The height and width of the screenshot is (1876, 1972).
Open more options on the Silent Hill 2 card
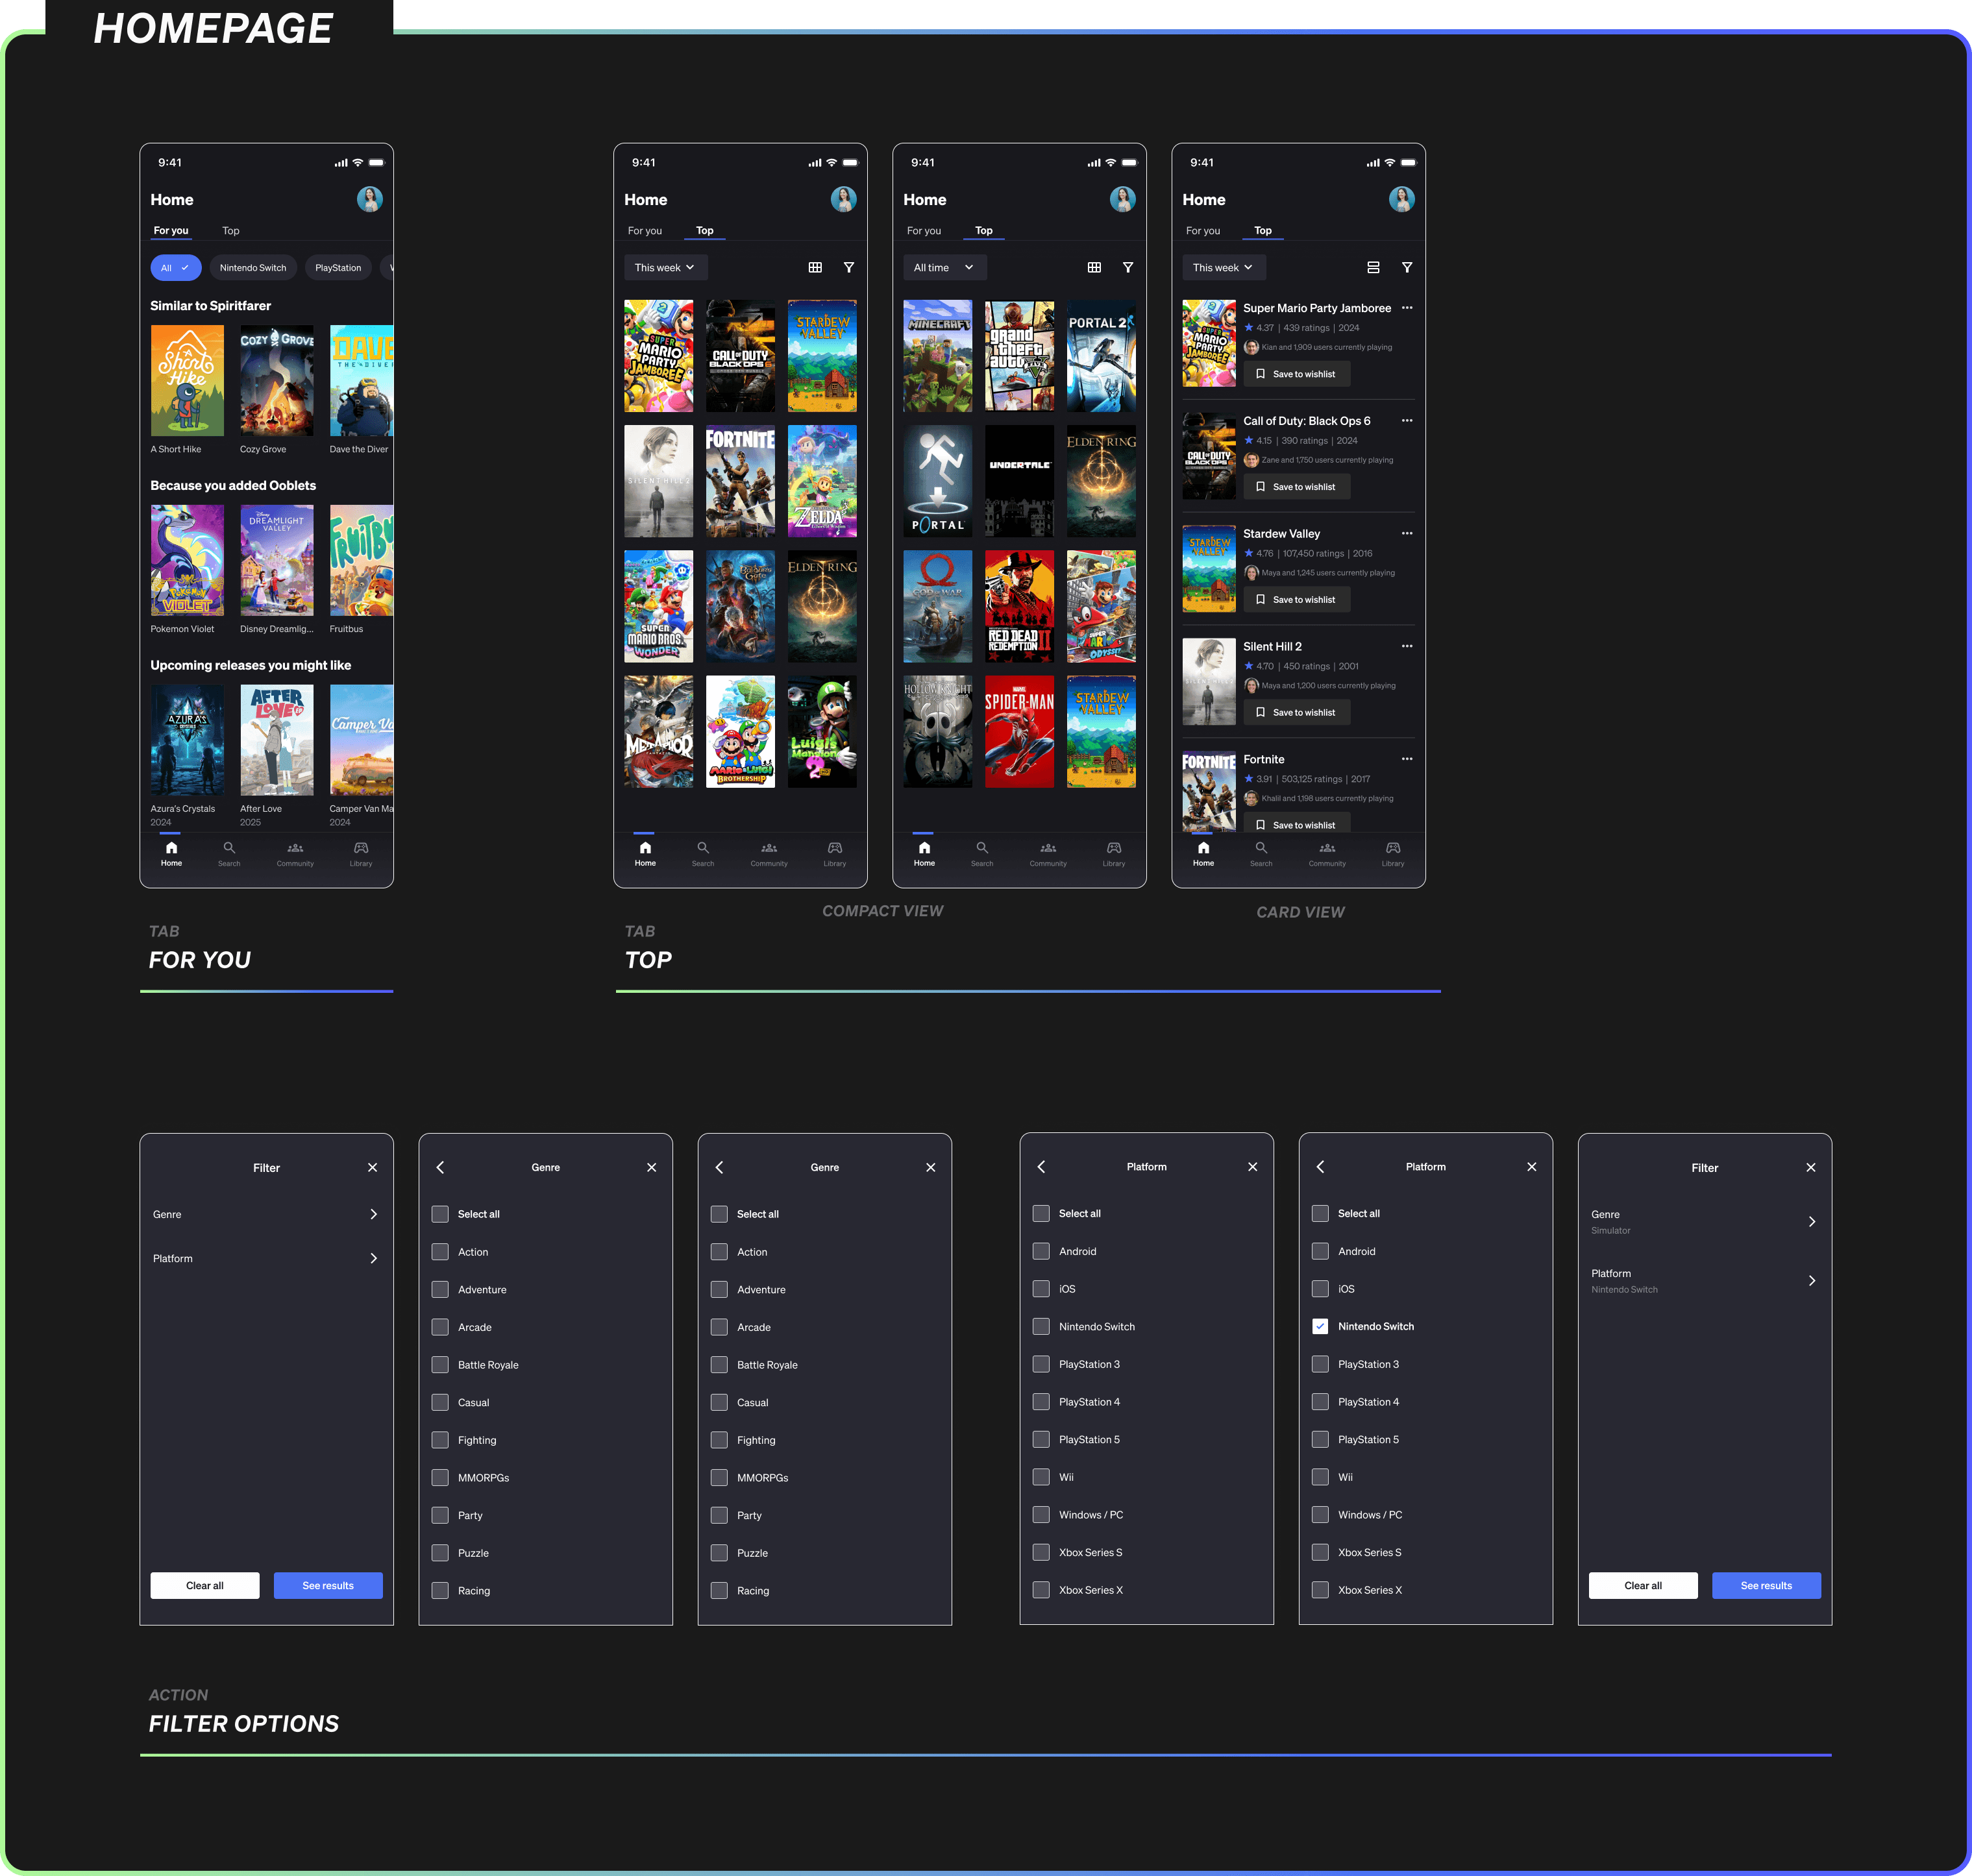pos(1407,646)
